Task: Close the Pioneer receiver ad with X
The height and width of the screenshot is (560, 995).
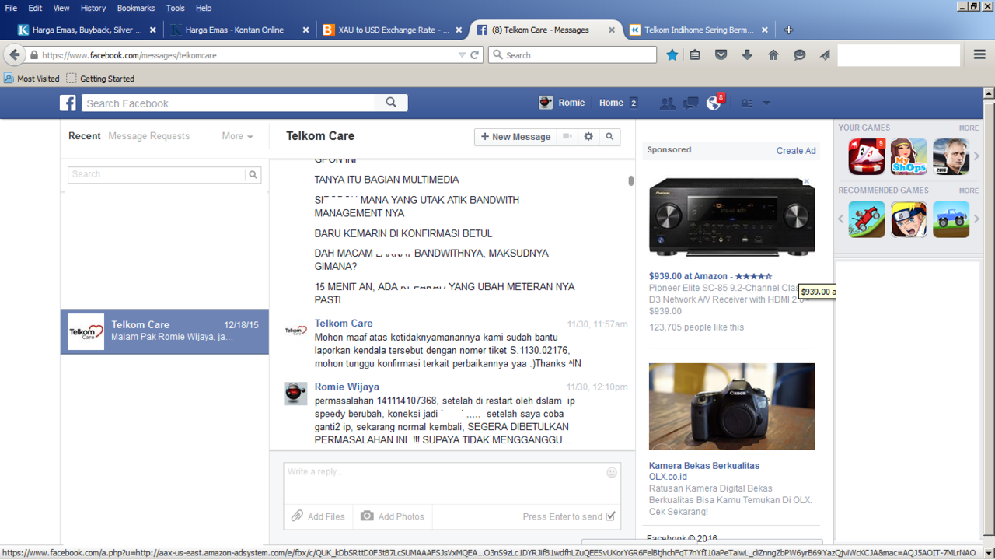Action: coord(806,181)
